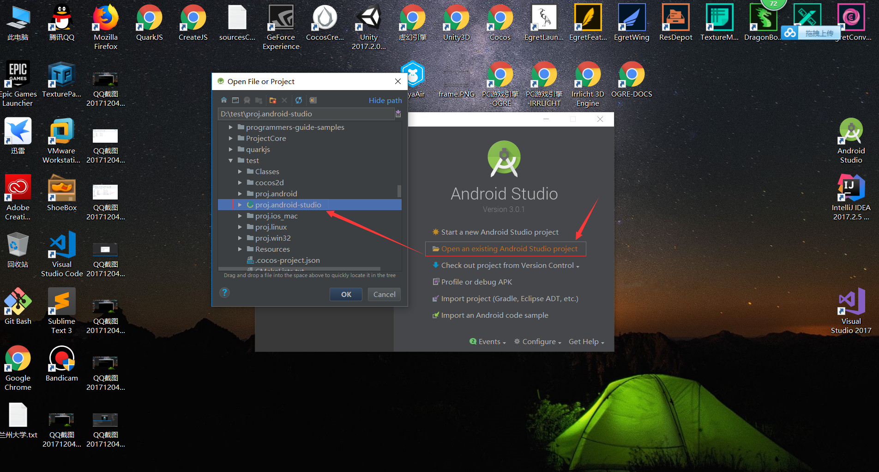Open recent paths history beside path field
The image size is (879, 472).
tap(398, 114)
